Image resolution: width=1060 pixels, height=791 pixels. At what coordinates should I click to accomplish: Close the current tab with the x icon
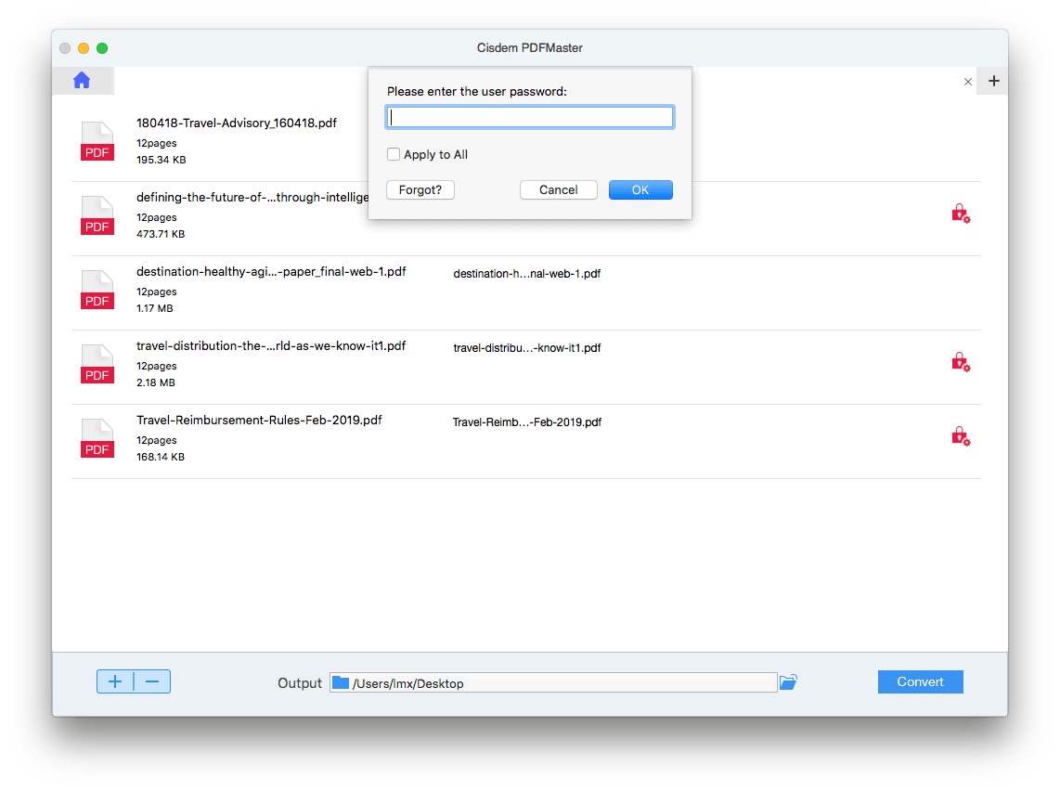click(968, 82)
